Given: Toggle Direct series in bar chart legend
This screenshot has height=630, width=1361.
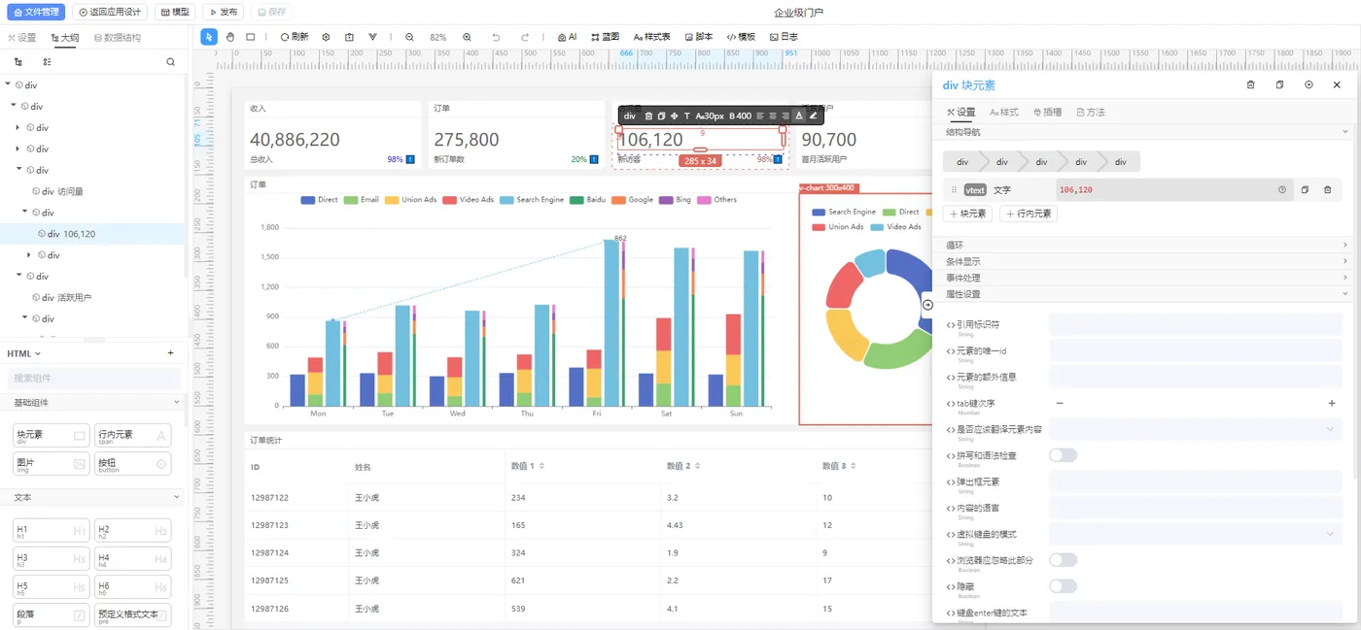Looking at the screenshot, I should 319,200.
